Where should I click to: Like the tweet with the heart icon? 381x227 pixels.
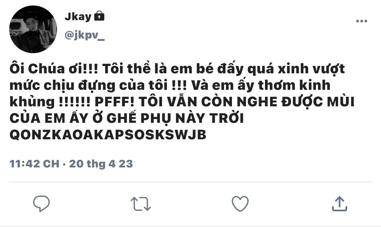[x=240, y=204]
